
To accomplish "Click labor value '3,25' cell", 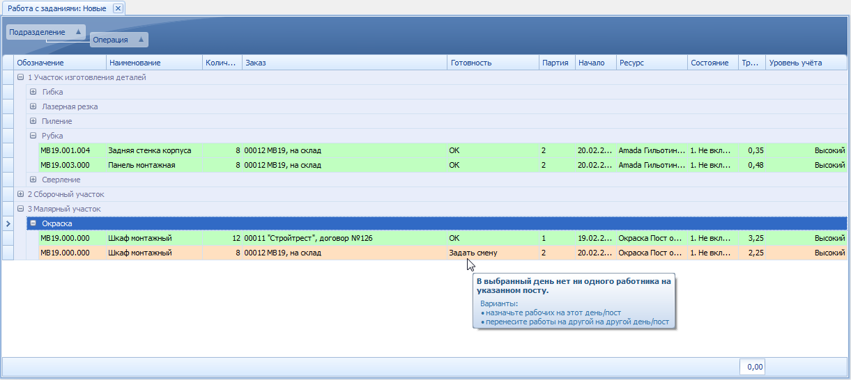I will (x=751, y=238).
